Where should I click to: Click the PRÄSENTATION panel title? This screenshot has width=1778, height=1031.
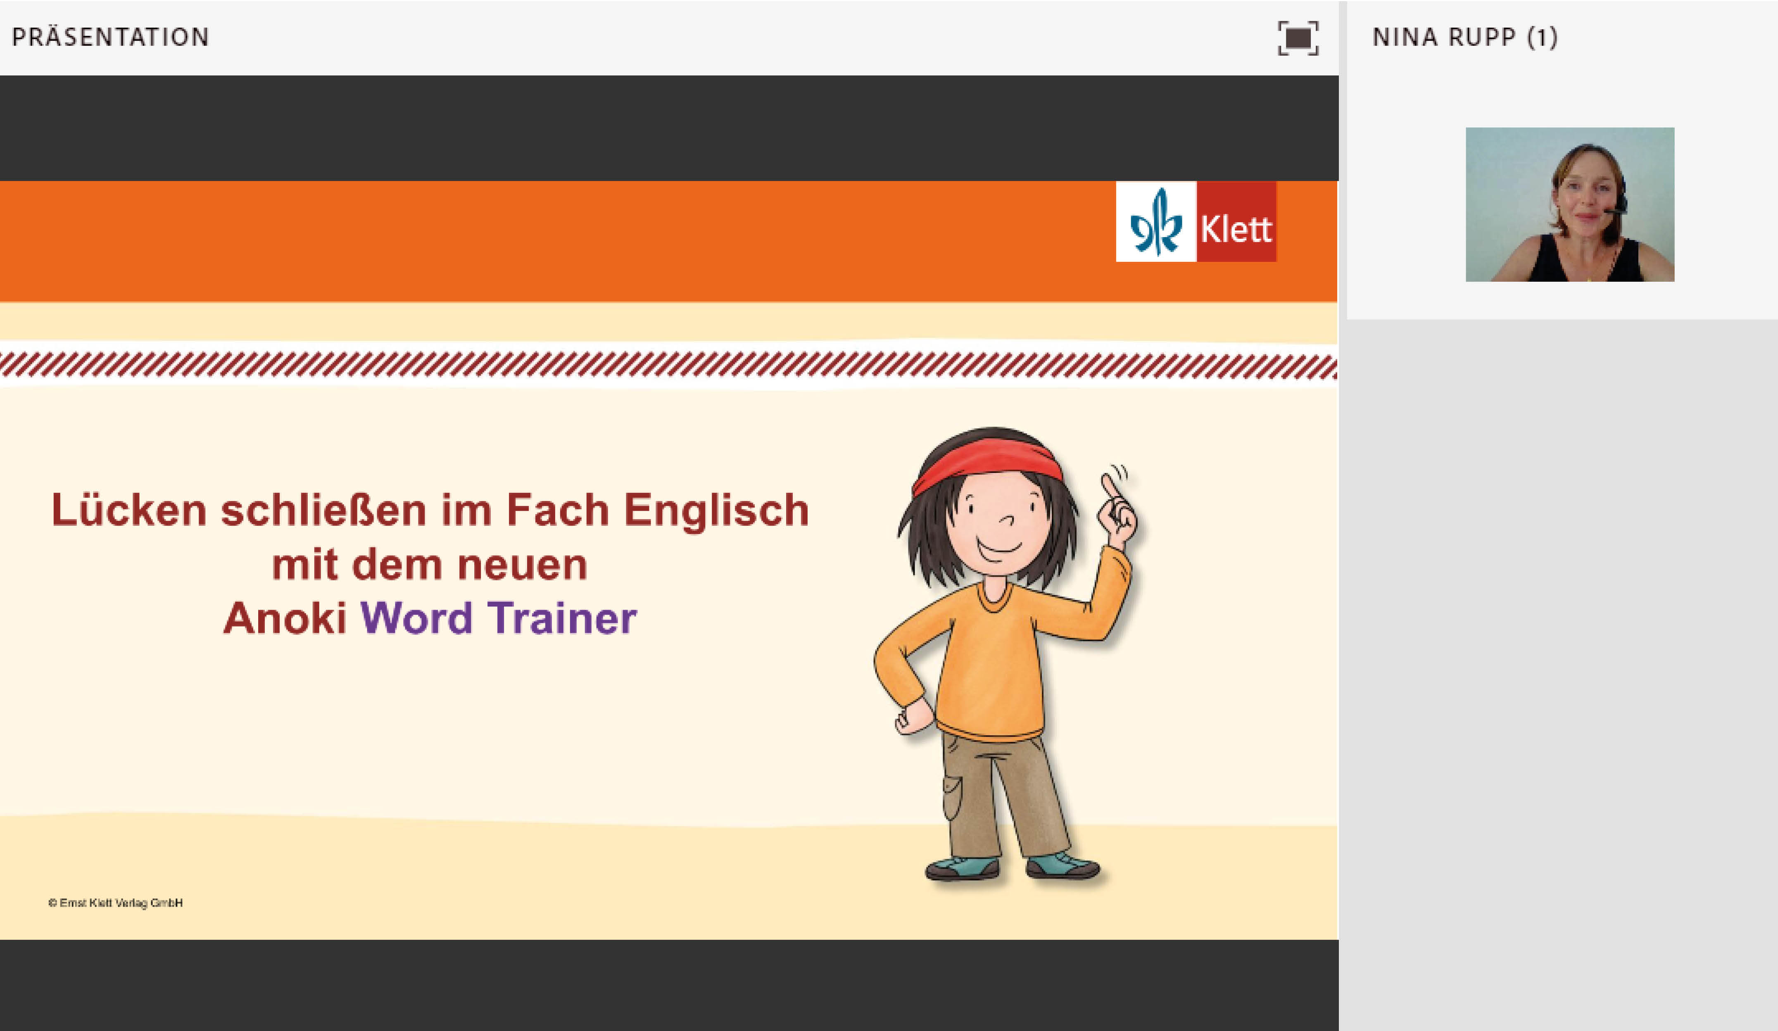[x=111, y=38]
